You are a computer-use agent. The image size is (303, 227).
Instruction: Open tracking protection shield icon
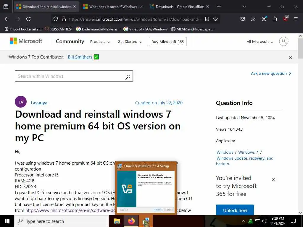(x=56, y=19)
